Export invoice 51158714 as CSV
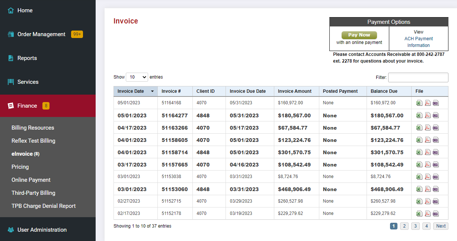Screen dimensions: 457x241 (x=436, y=152)
